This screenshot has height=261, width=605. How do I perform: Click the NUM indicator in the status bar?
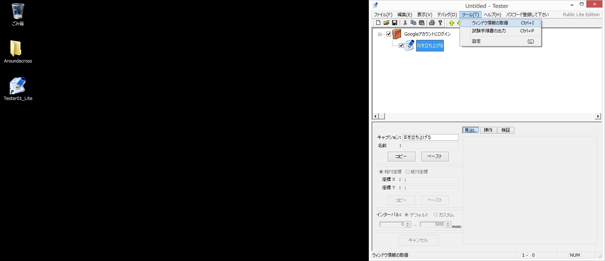[x=574, y=255]
